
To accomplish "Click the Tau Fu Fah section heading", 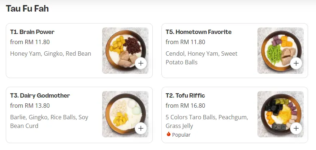I will 27,9.
